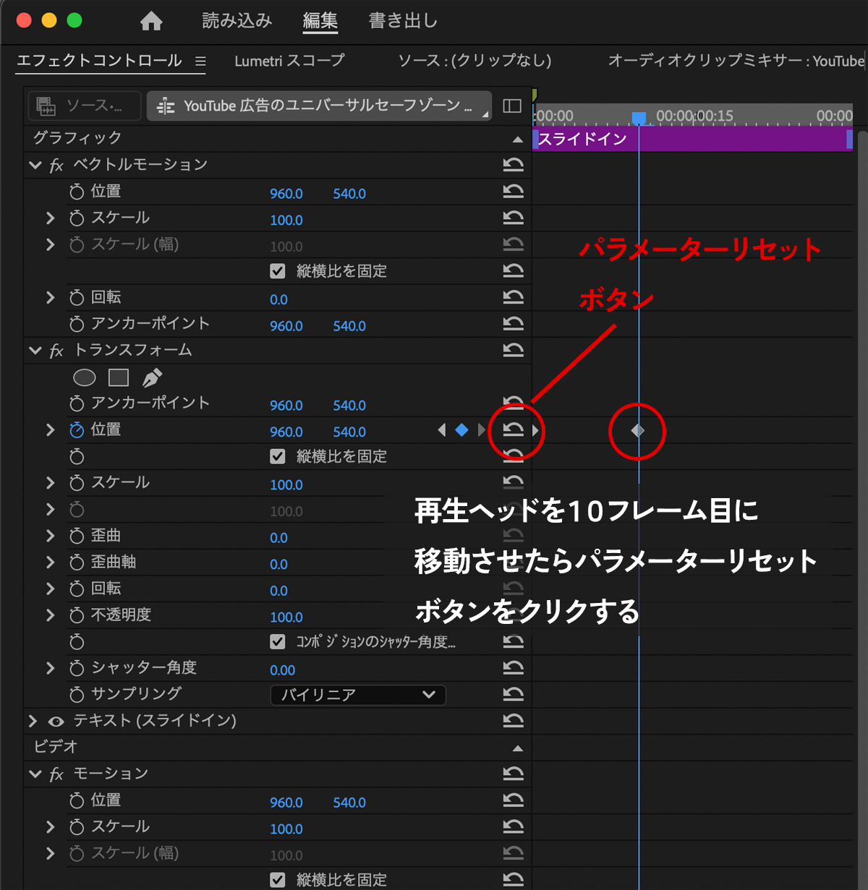Go to previous keyframe arrow for 位置

click(x=442, y=430)
